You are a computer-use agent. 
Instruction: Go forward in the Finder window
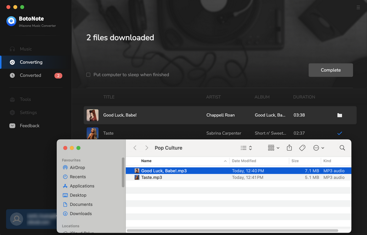pyautogui.click(x=146, y=148)
